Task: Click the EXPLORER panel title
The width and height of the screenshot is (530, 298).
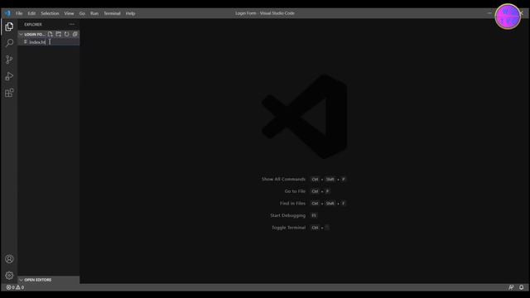Action: pyautogui.click(x=33, y=24)
